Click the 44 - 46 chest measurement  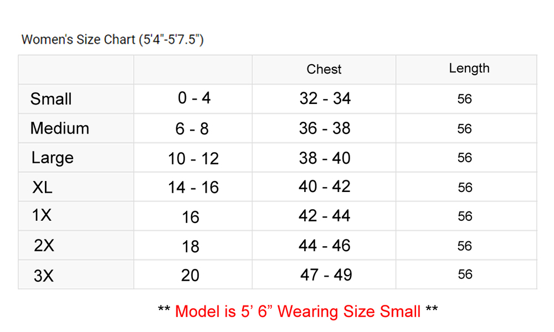click(325, 245)
